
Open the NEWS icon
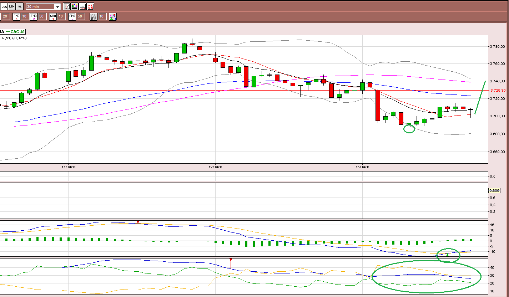tap(91, 6)
